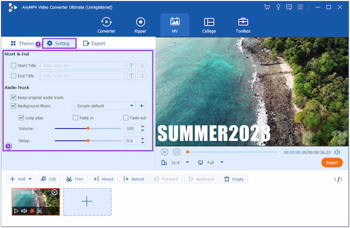Open End Title font settings icon
Screen dimensions: 350x228
click(x=131, y=76)
